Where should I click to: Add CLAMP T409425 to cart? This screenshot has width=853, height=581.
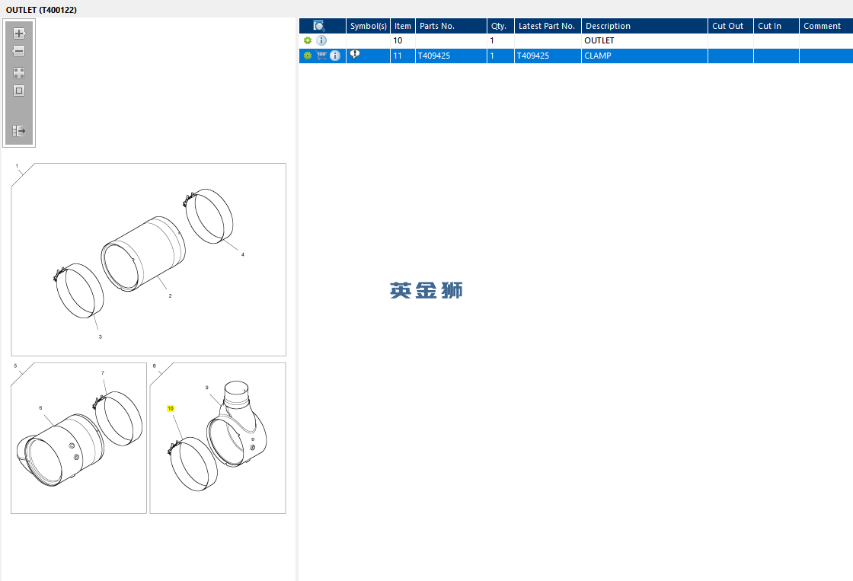click(321, 56)
